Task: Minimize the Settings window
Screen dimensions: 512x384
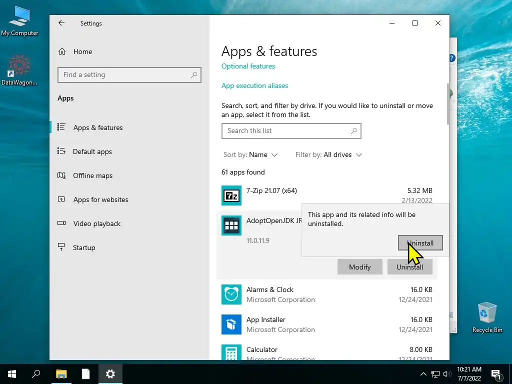Action: (x=392, y=23)
